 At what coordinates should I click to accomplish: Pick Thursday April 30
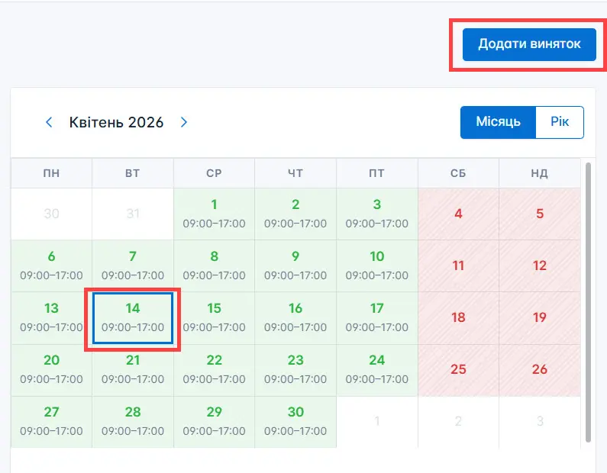tap(295, 421)
